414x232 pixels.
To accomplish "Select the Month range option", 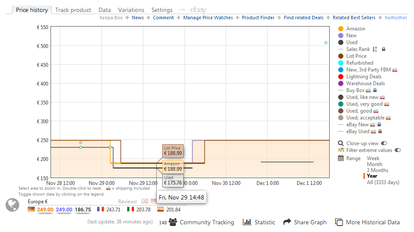I will 374,164.
